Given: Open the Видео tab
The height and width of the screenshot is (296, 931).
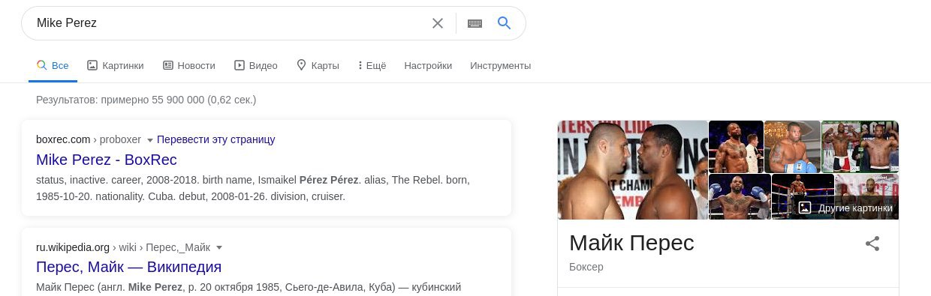Looking at the screenshot, I should pos(256,65).
